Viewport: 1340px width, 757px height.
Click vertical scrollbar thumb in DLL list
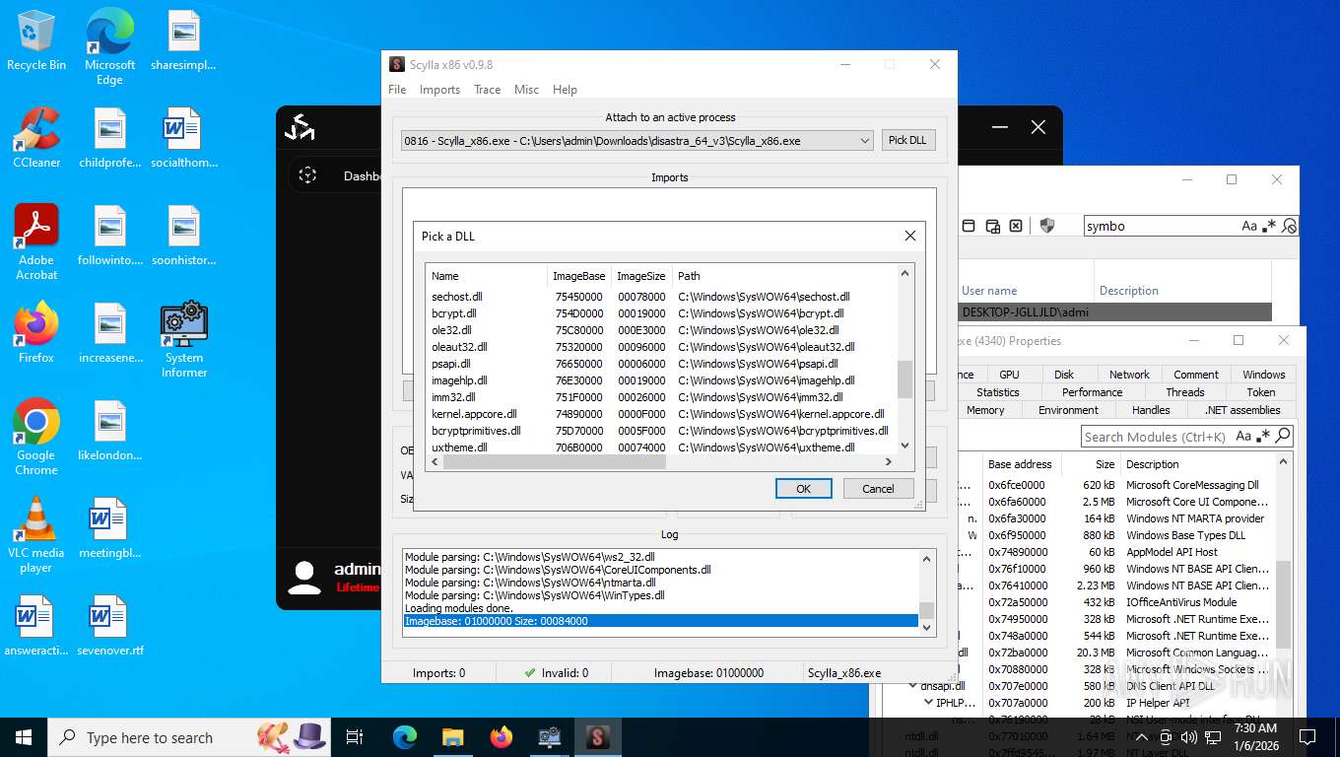coord(904,378)
